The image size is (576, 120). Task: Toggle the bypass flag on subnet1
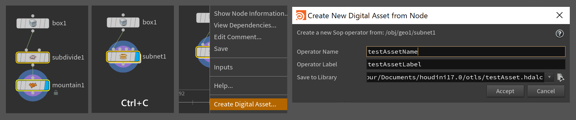click(x=109, y=56)
